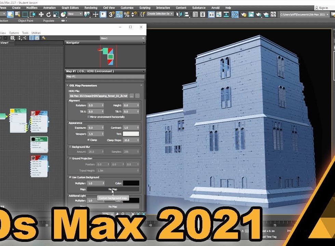Image resolution: width=335 pixels, height=246 pixels.
Task: Click the Render in the Cloud teapot
Action: [x=266, y=14]
